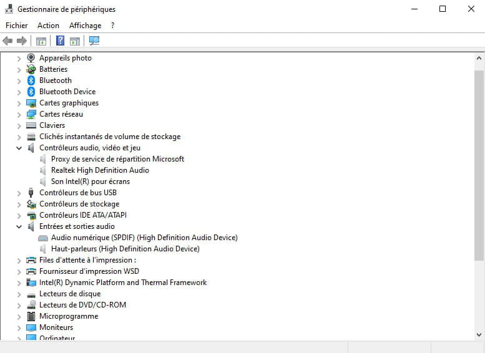Open the Fichier menu
The image size is (485, 353).
click(17, 26)
